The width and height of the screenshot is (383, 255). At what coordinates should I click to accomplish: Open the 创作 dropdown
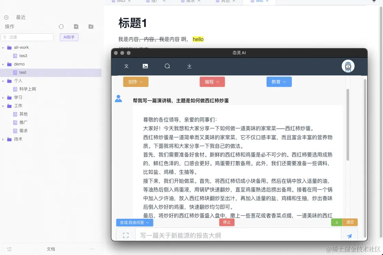pos(136,82)
